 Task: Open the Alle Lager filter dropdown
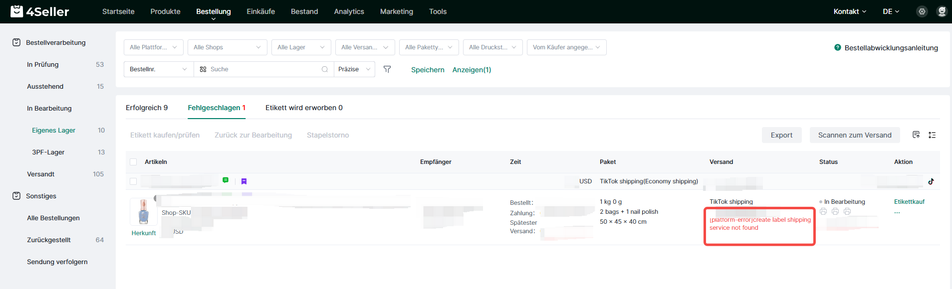pyautogui.click(x=301, y=47)
